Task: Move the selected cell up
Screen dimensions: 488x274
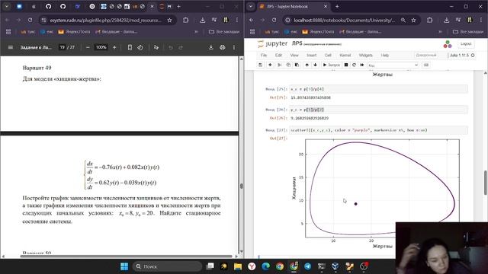Action: 307,65
